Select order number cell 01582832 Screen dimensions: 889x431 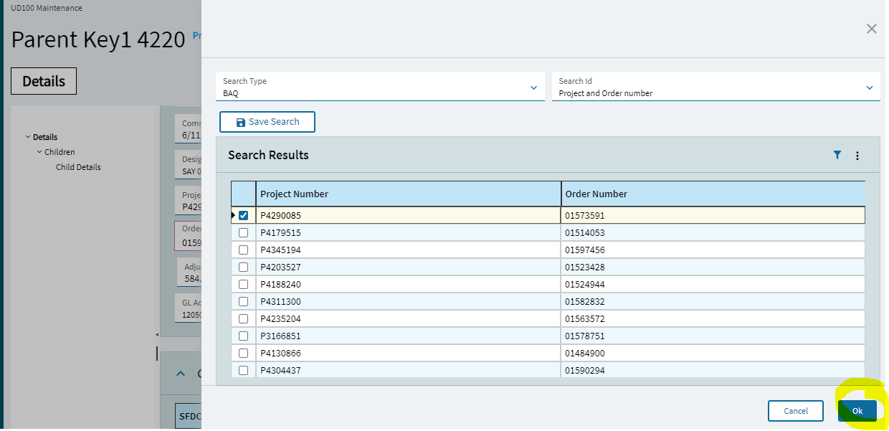(x=713, y=301)
